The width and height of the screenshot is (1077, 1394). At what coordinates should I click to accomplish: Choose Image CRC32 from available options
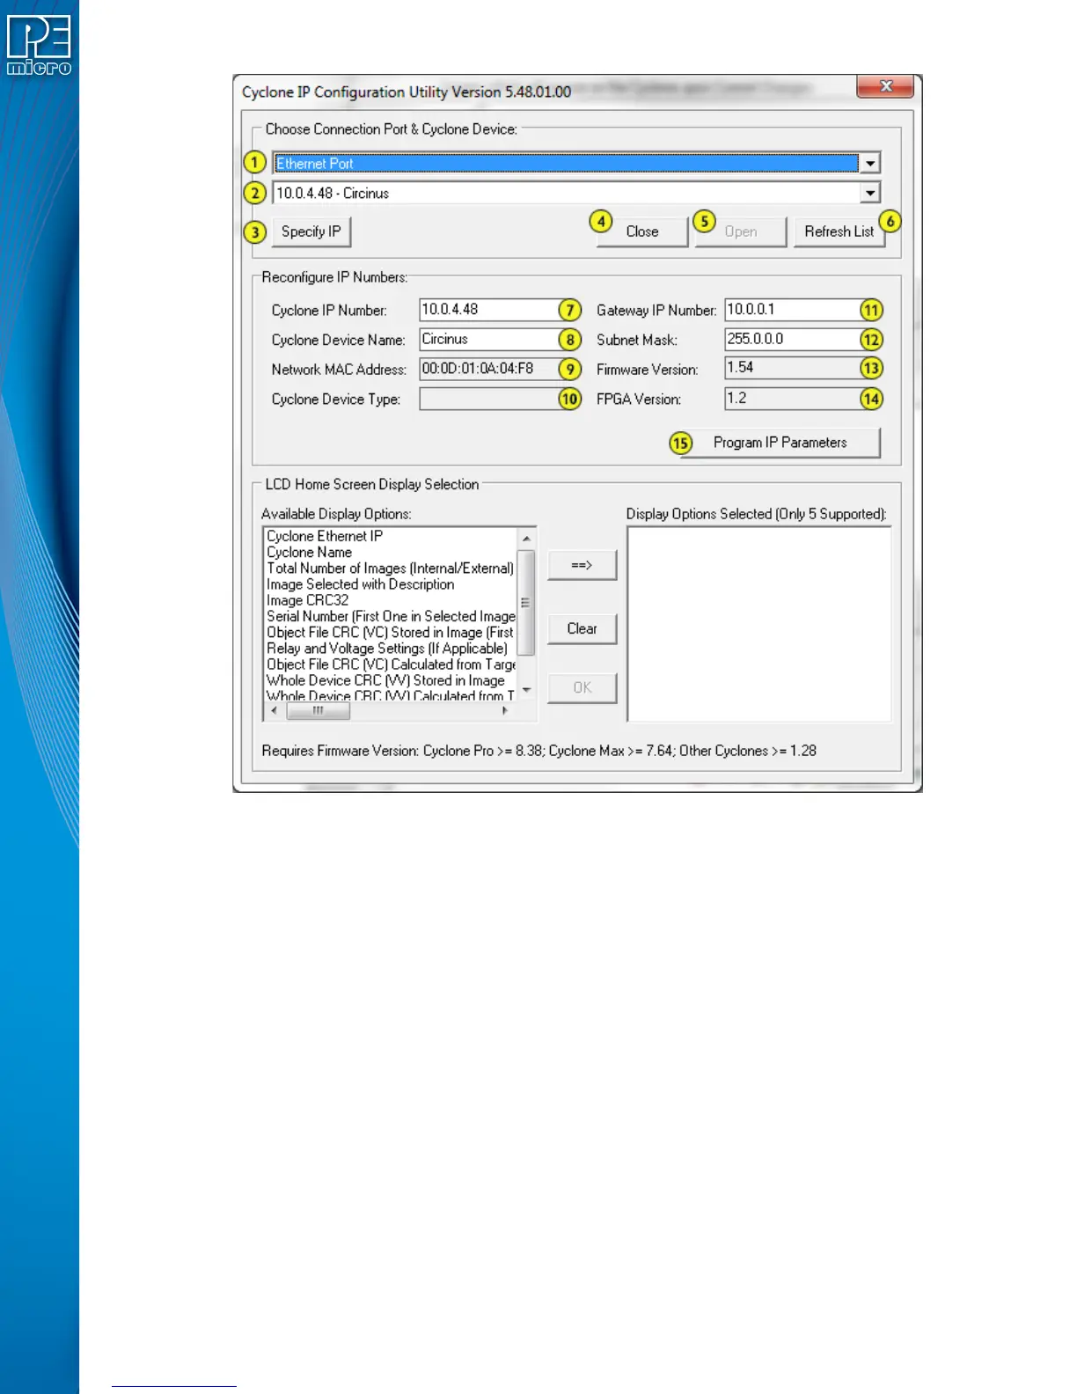tap(307, 600)
